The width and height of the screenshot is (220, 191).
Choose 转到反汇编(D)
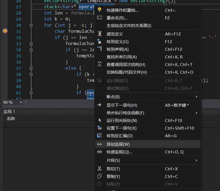(x=147, y=136)
